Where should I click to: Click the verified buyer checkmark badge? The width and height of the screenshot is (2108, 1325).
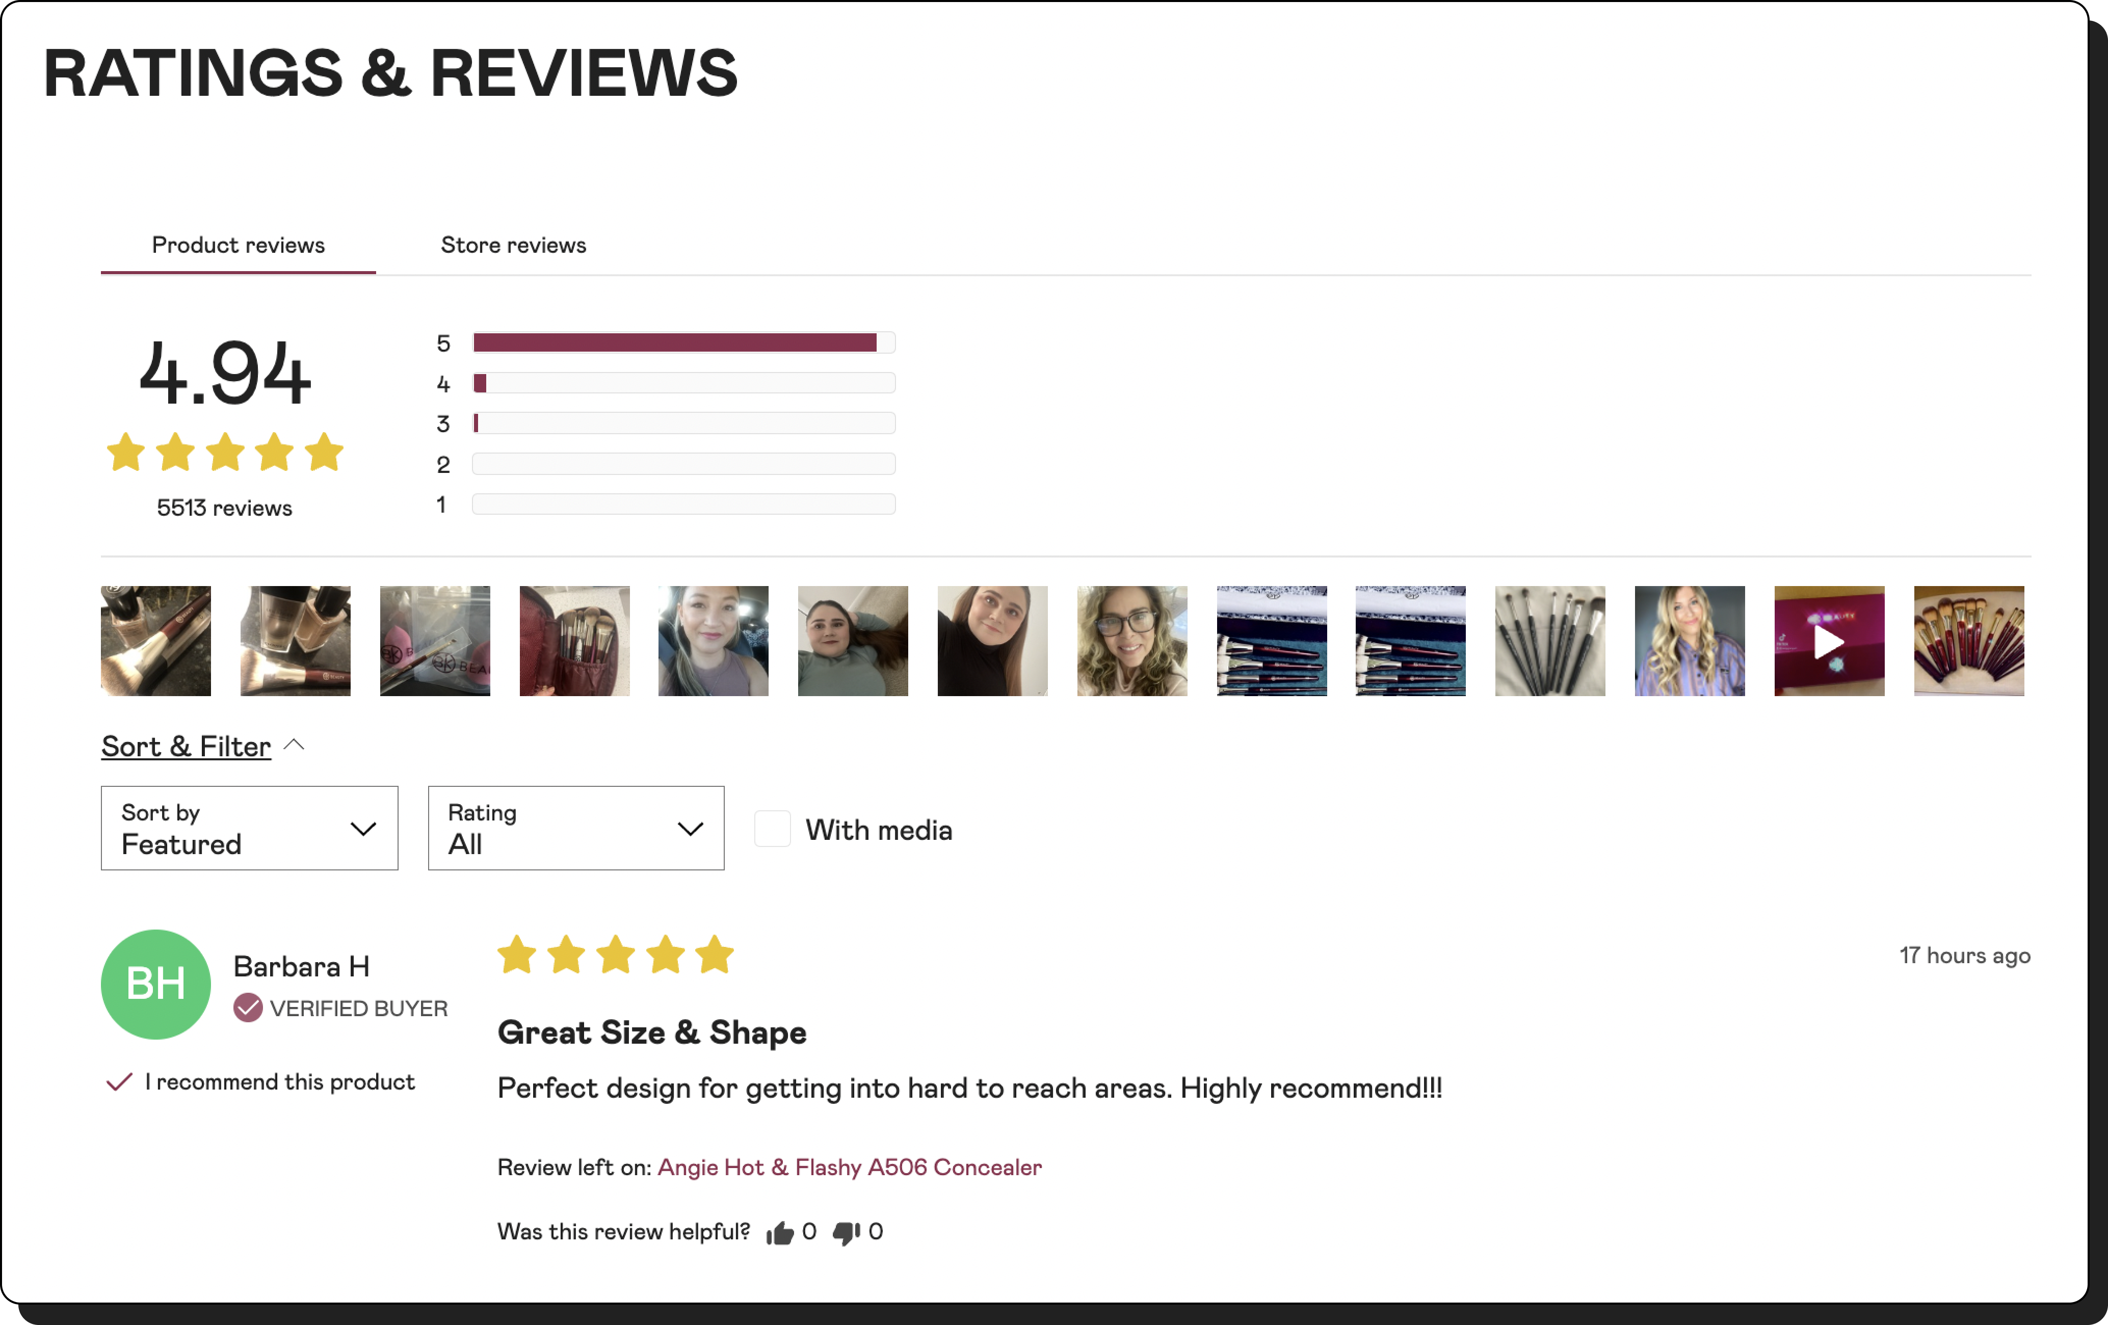[248, 1008]
